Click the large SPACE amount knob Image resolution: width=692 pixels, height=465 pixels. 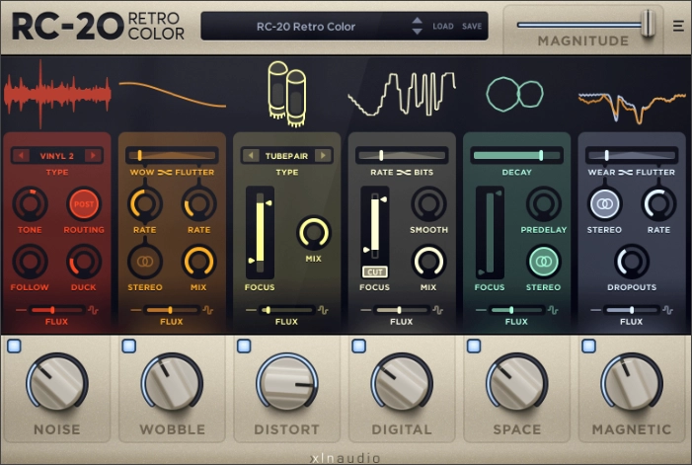[517, 382]
